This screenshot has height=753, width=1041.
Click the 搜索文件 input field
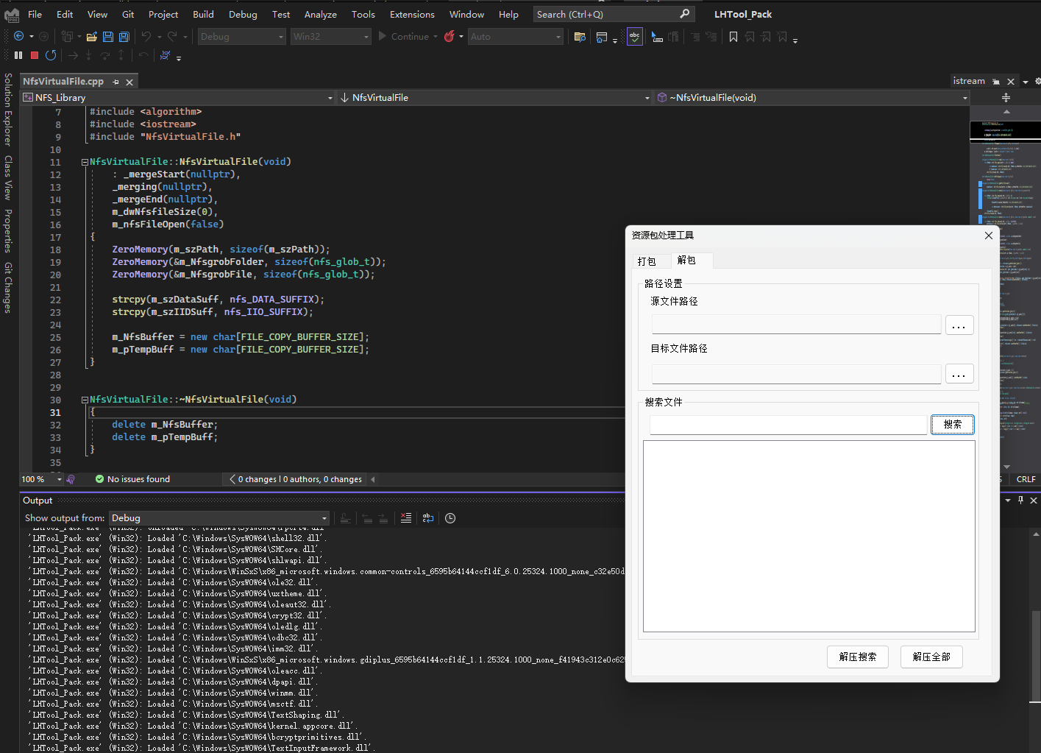coord(789,425)
